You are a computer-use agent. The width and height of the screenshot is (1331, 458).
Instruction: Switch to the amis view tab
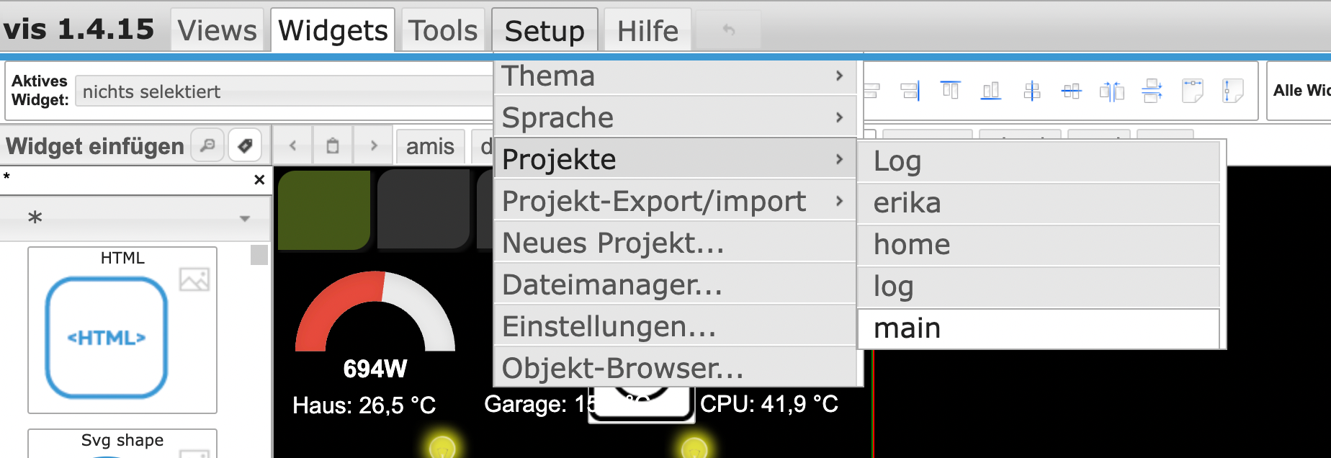click(x=430, y=145)
